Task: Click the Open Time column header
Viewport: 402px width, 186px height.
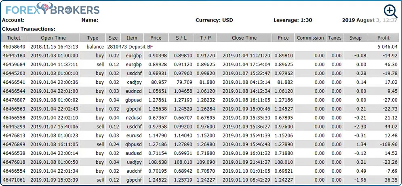Action: pos(53,38)
